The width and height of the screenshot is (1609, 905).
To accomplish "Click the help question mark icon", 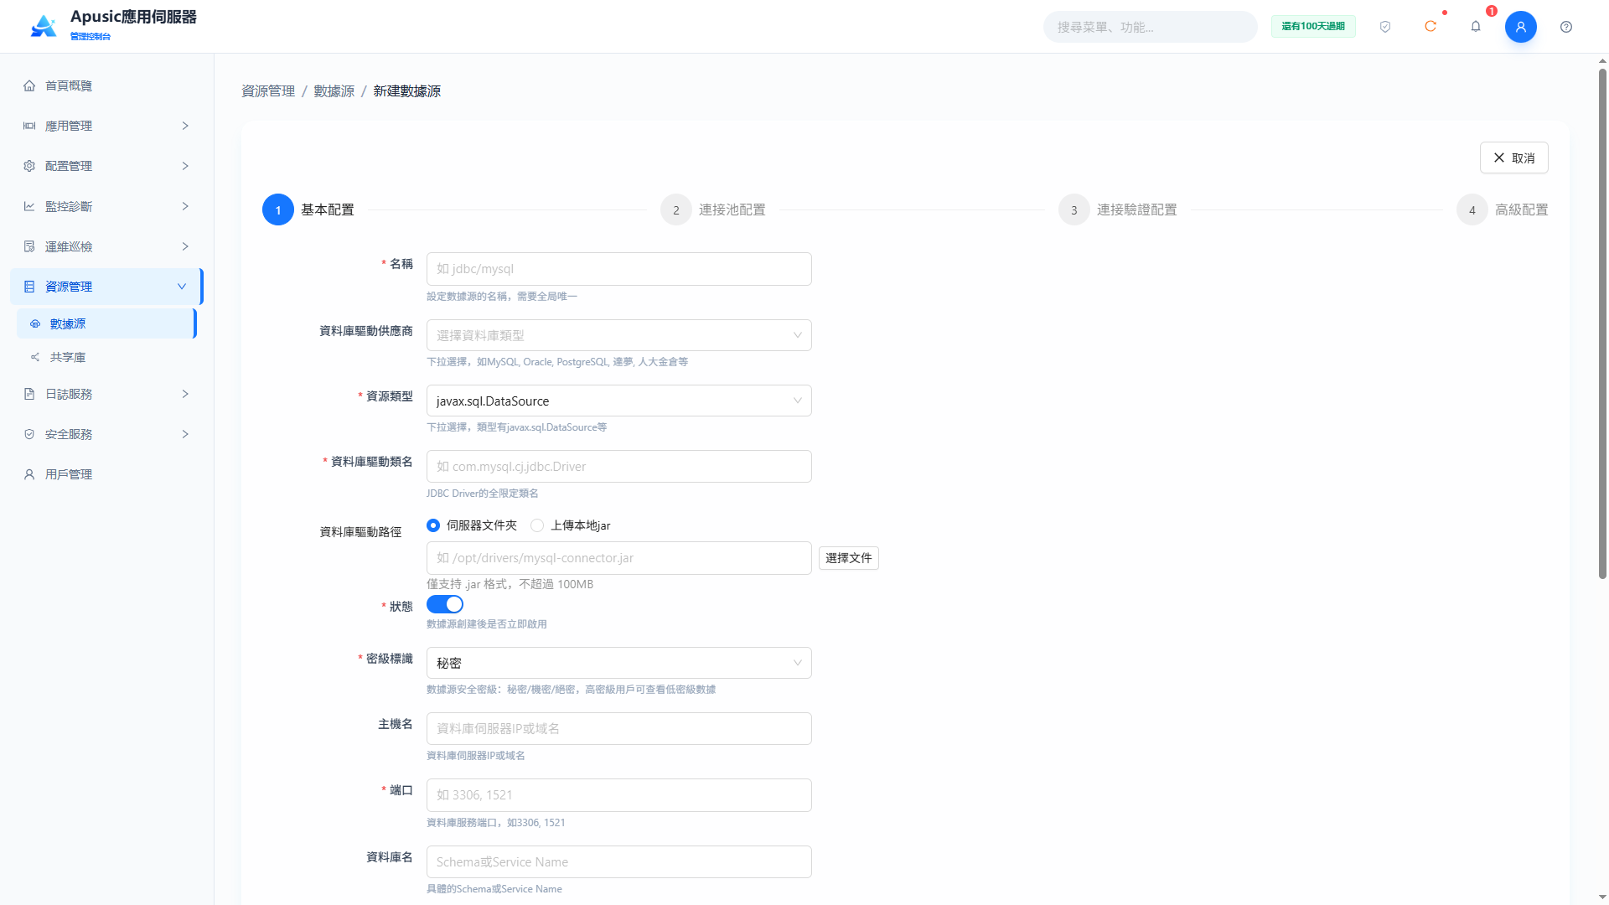I will click(x=1566, y=27).
